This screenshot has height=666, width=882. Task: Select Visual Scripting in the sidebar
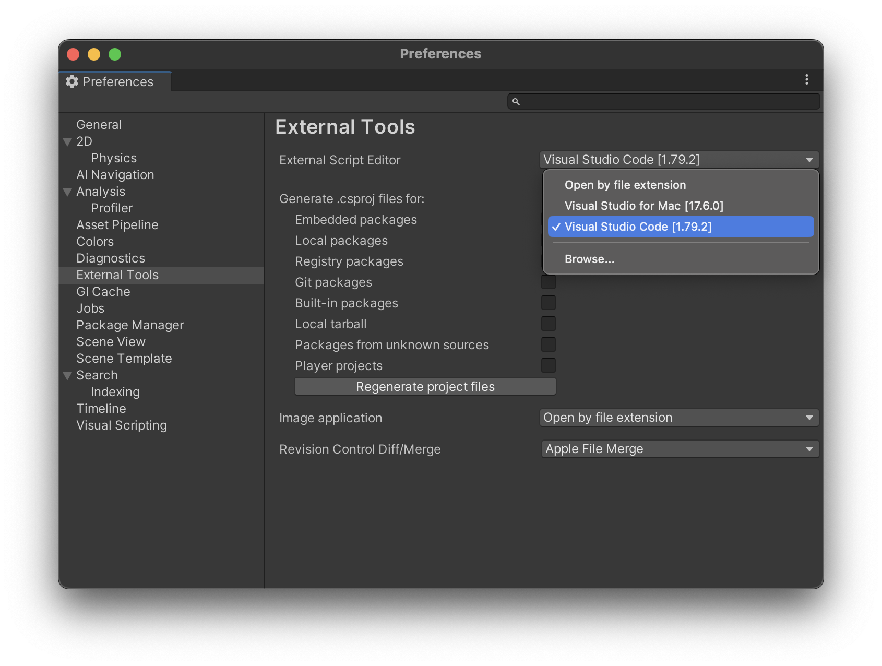coord(122,425)
